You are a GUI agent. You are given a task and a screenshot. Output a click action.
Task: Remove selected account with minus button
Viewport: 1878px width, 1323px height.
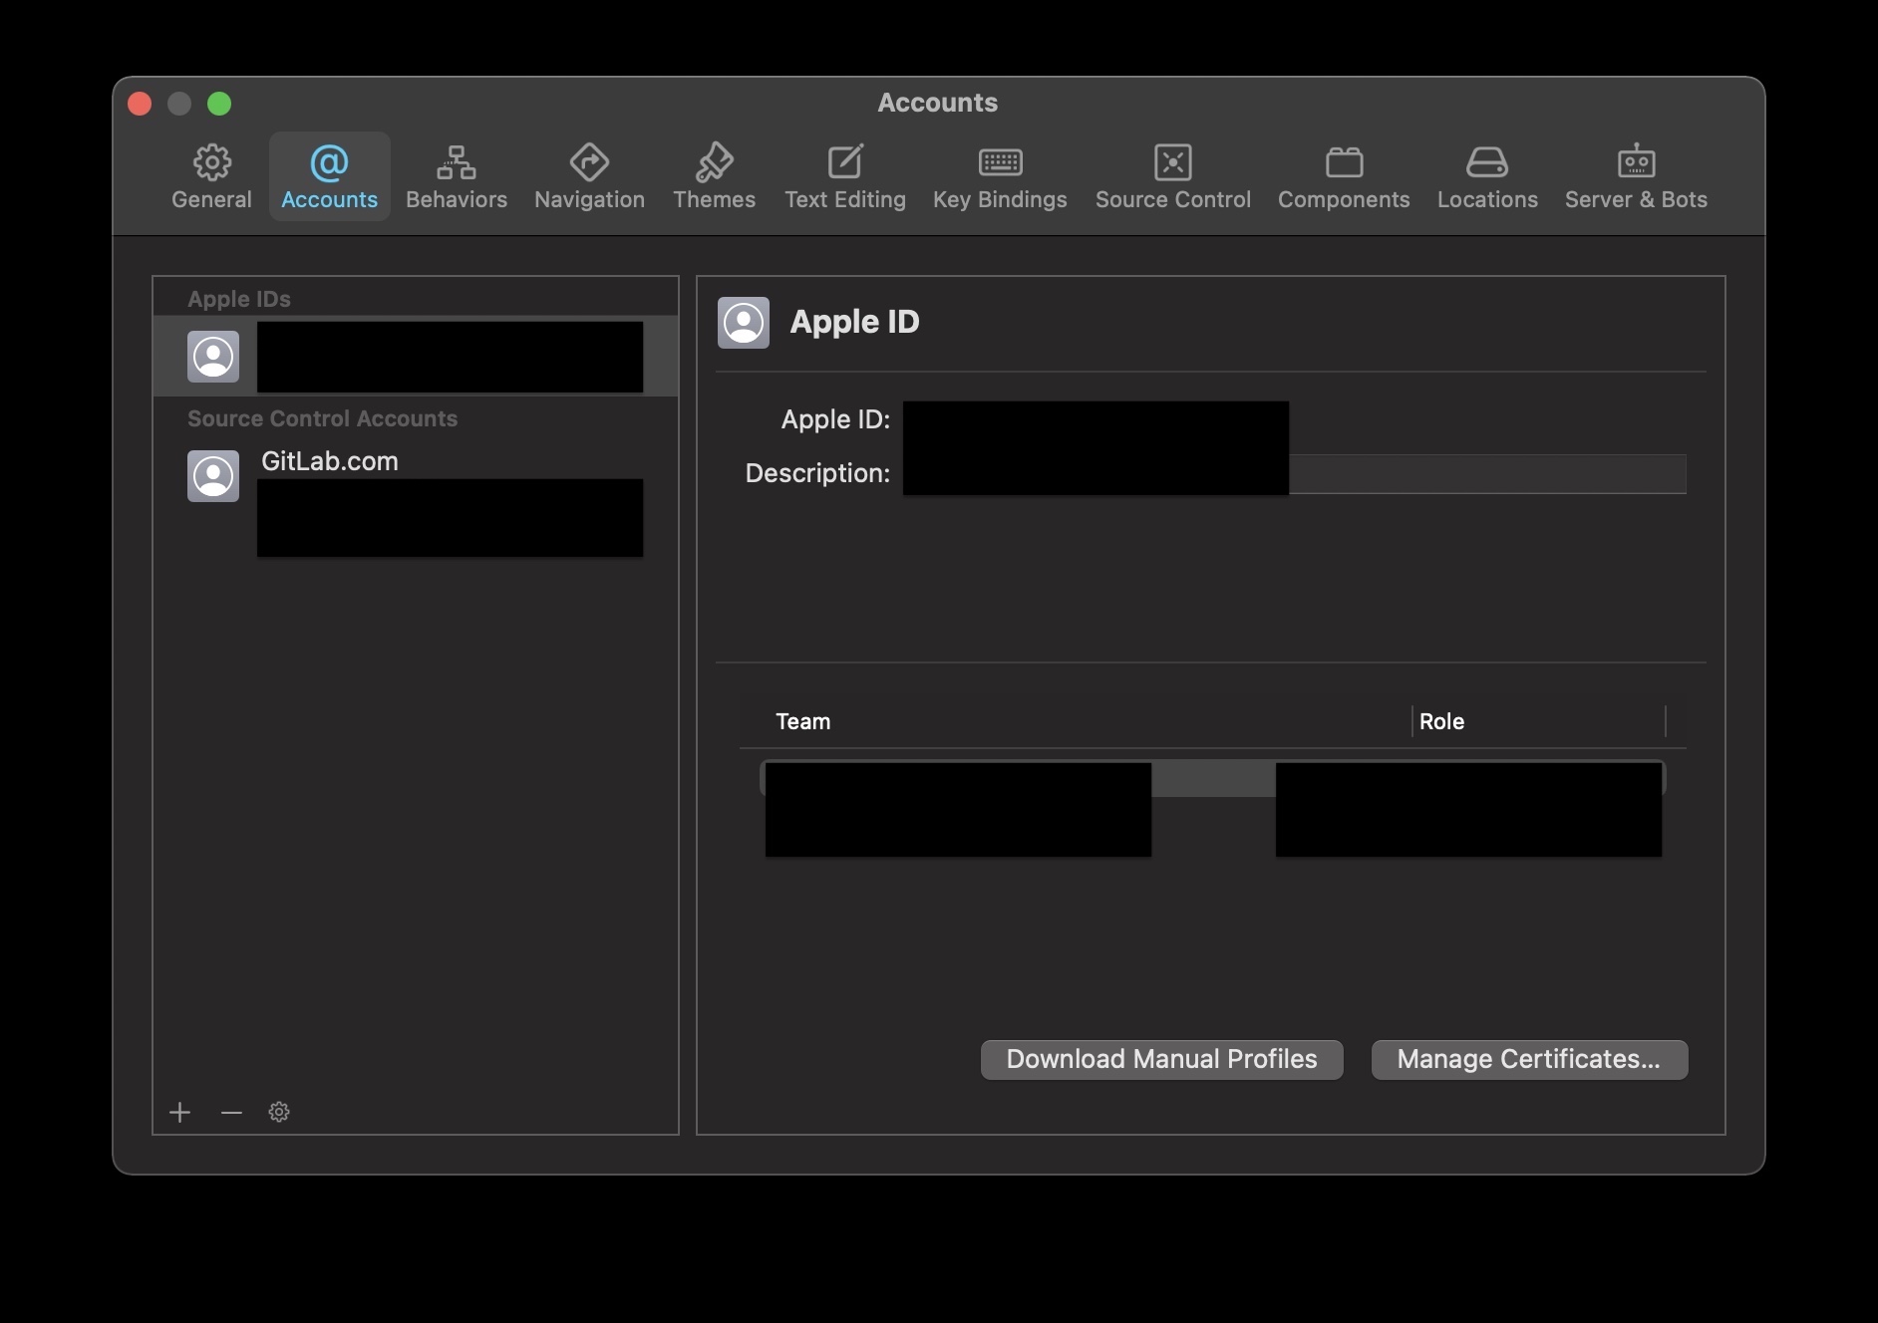[x=230, y=1112]
